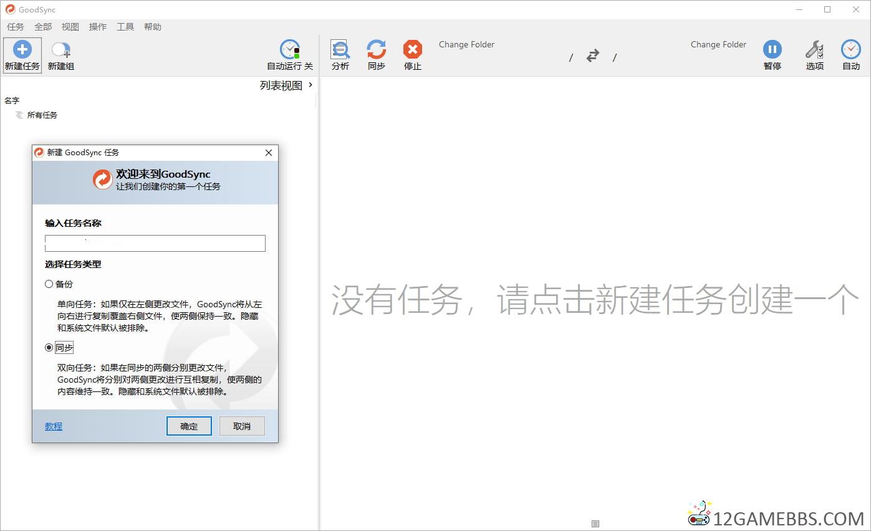
Task: Select the 备份 (Backup) radio button
Action: [49, 284]
